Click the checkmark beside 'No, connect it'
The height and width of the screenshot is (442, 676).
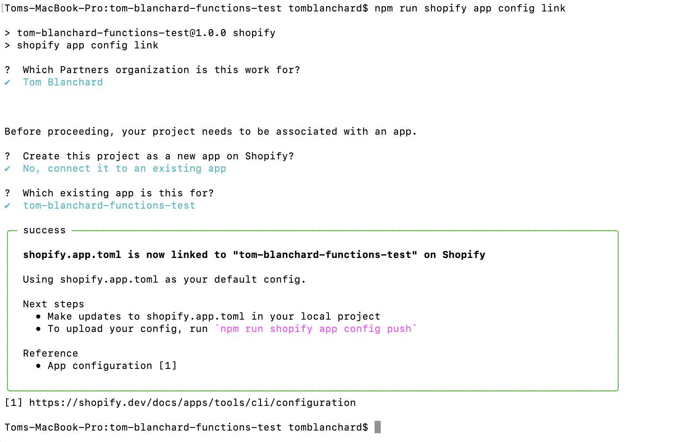pos(7,169)
